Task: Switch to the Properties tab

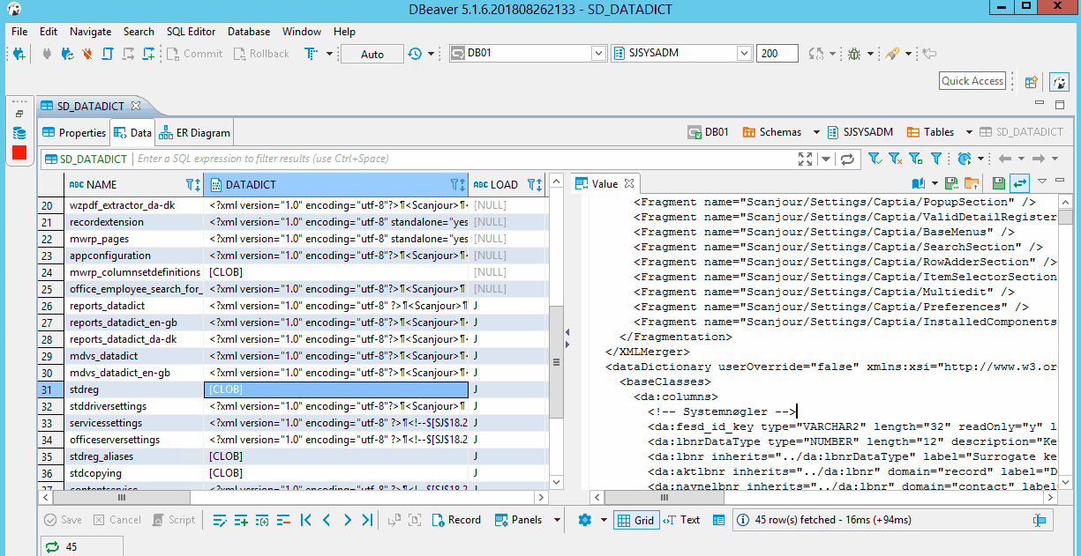Action: point(75,133)
